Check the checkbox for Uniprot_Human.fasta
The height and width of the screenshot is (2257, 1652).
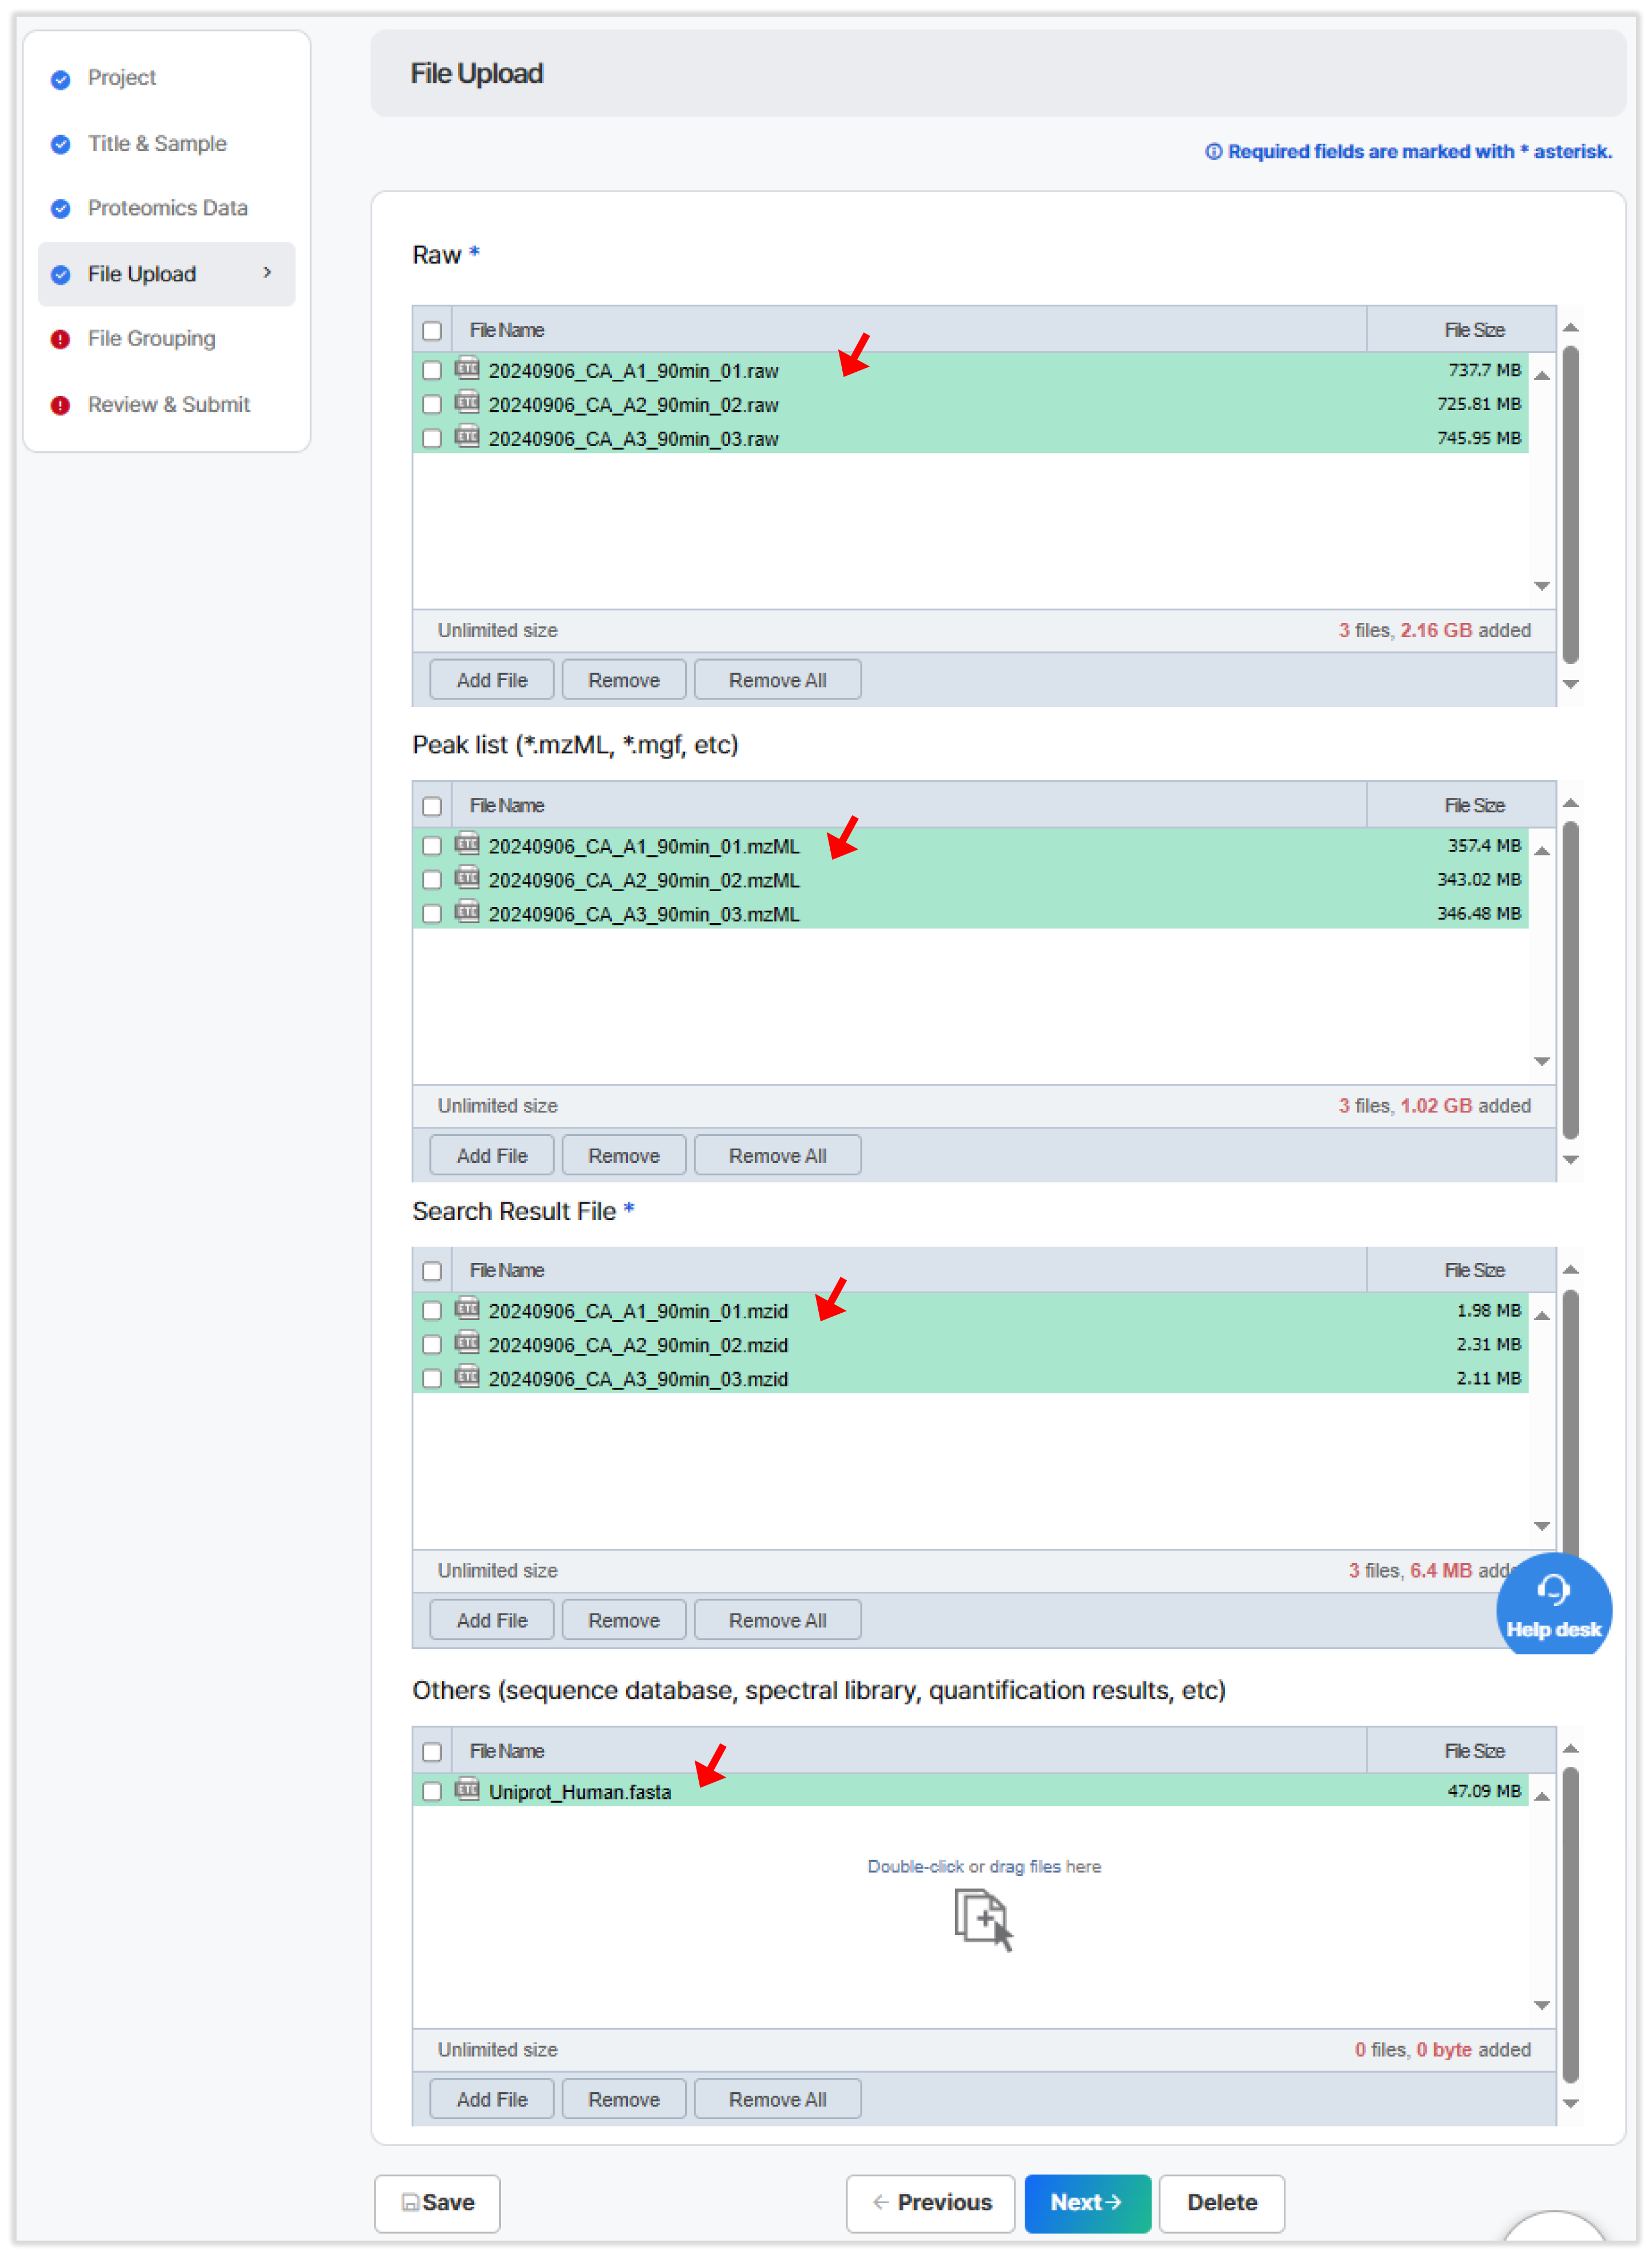(432, 1791)
